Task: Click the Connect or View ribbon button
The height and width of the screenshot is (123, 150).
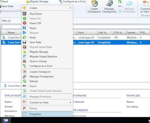Action: tap(145, 7)
